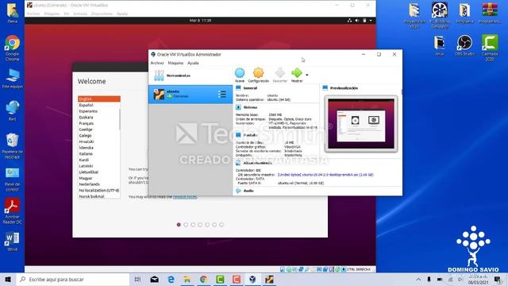Image resolution: width=508 pixels, height=286 pixels.
Task: Click the Previsualización panel header
Action: 344,88
